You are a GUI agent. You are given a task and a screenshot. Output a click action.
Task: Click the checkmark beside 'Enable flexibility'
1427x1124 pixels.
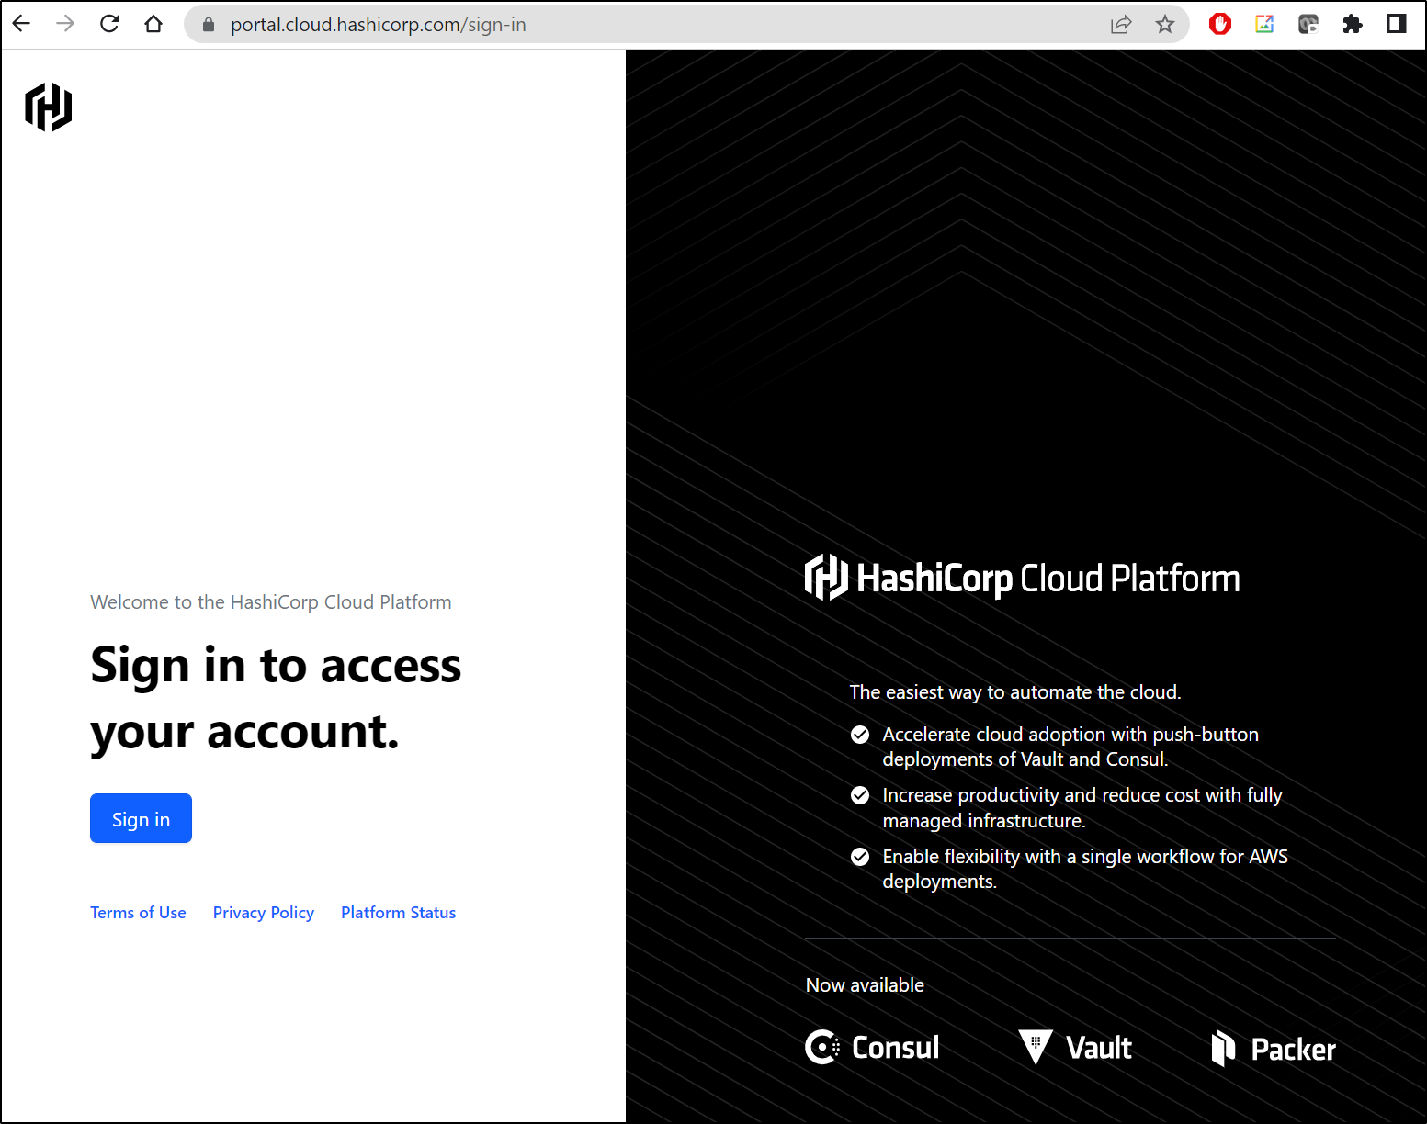click(x=860, y=857)
